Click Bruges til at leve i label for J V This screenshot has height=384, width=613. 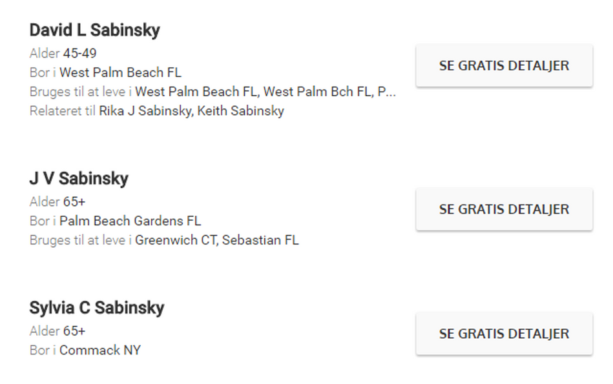[x=81, y=240]
